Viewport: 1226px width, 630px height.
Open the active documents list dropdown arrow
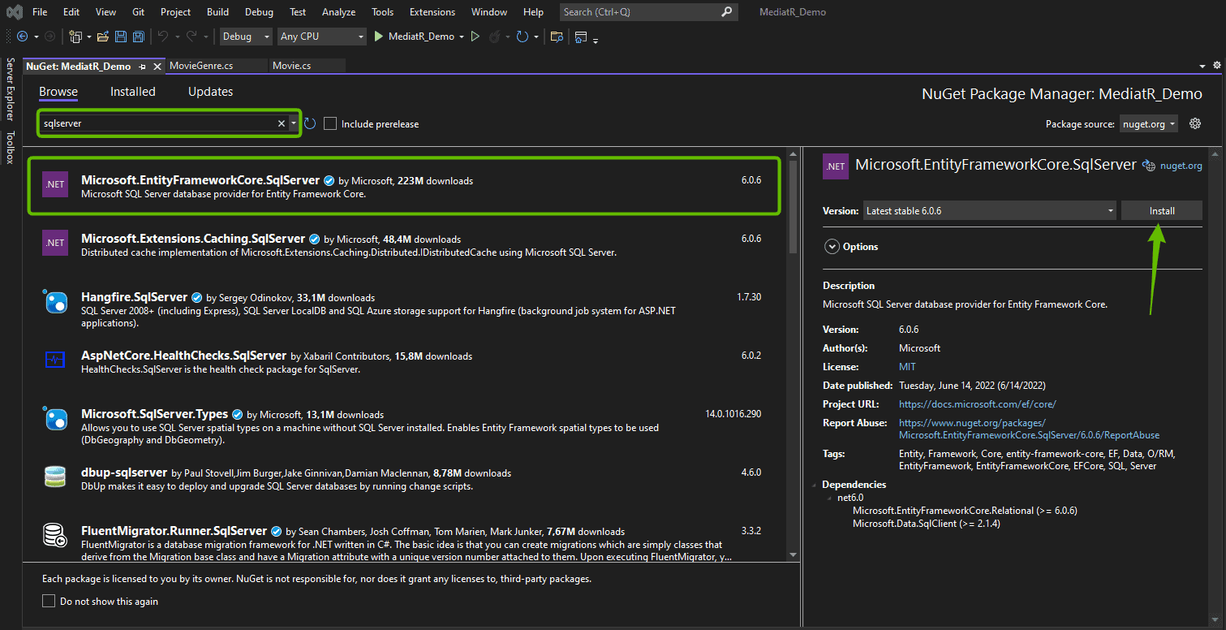(x=1202, y=66)
